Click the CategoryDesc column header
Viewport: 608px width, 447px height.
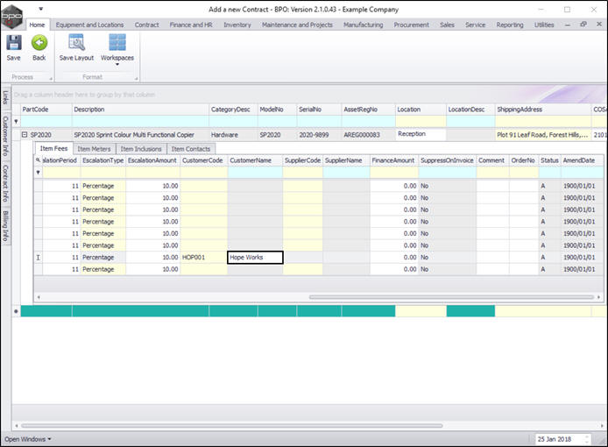(x=233, y=110)
